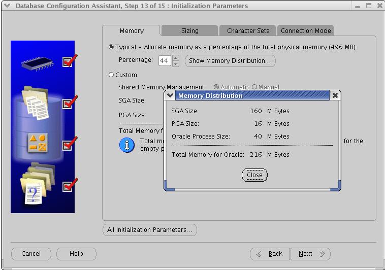
Task: Open the Character Sets tab
Action: [x=248, y=30]
